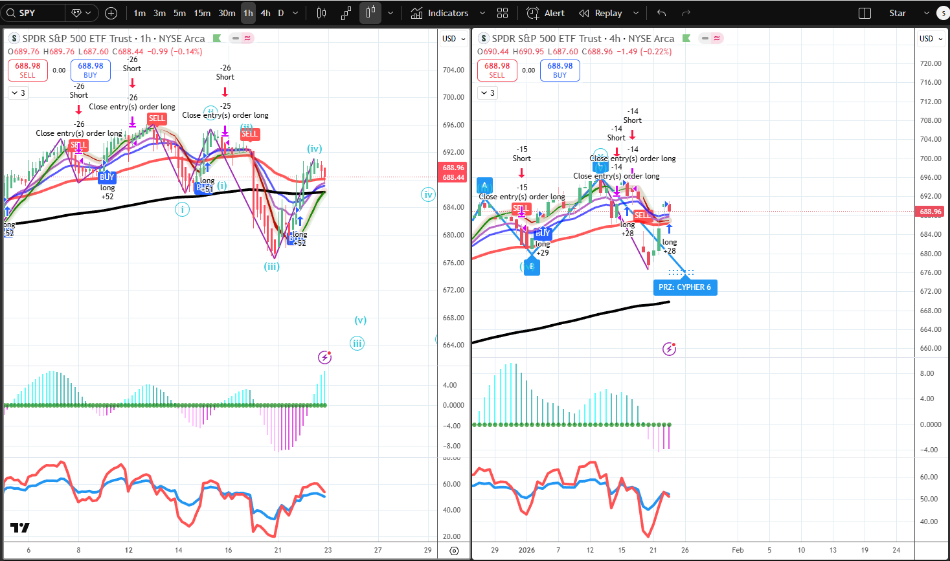Click the pink approx-equal pill on 4h chart
This screenshot has width=950, height=561.
[717, 38]
